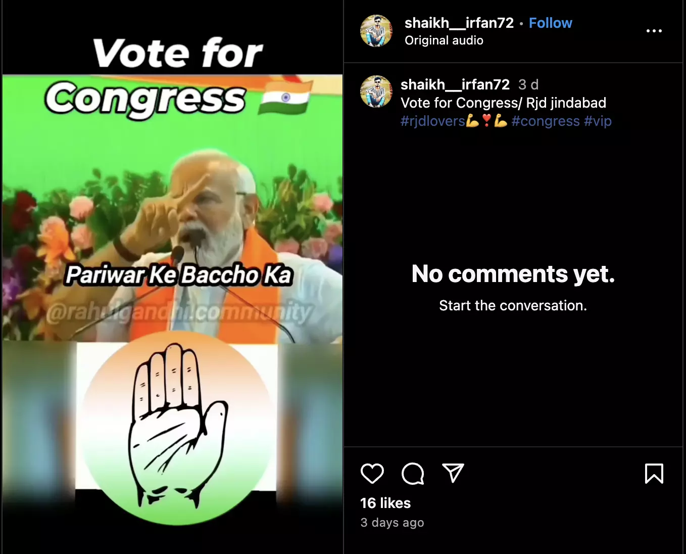Open shaikh__irfan72 username in header
The height and width of the screenshot is (554, 686).
[x=459, y=23]
